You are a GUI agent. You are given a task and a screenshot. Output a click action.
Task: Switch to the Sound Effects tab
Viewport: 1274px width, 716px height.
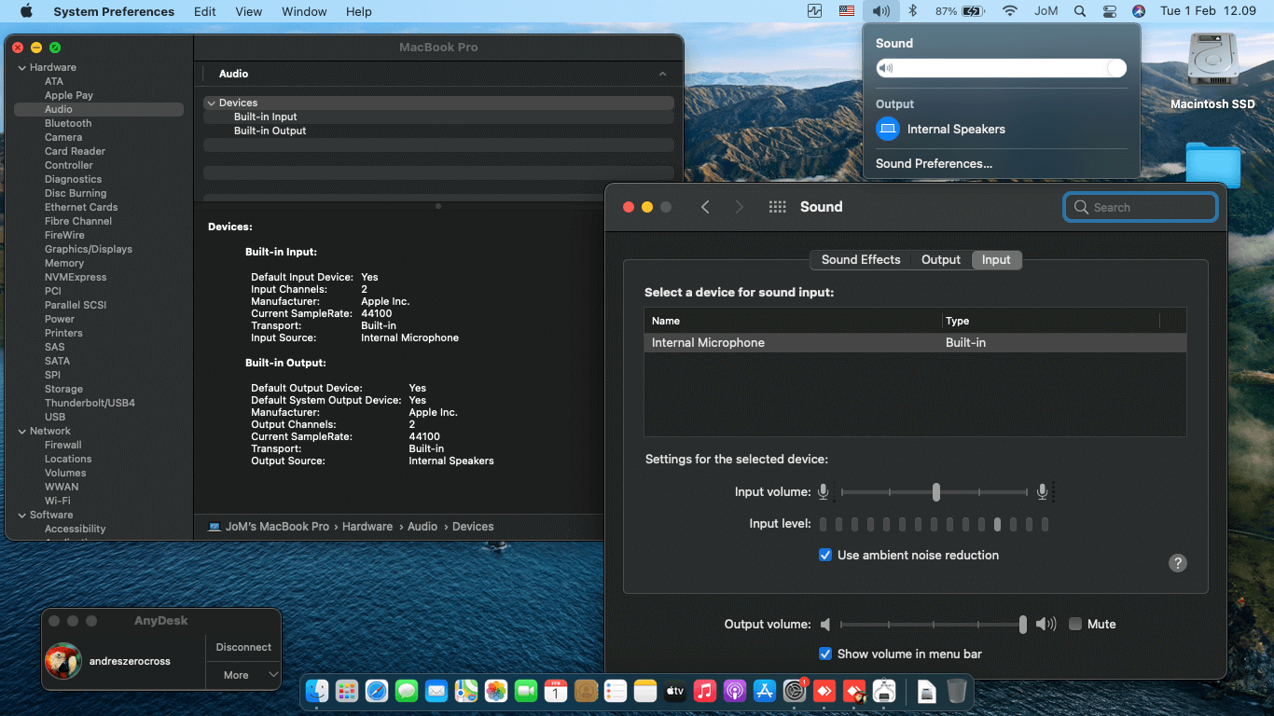pos(860,259)
